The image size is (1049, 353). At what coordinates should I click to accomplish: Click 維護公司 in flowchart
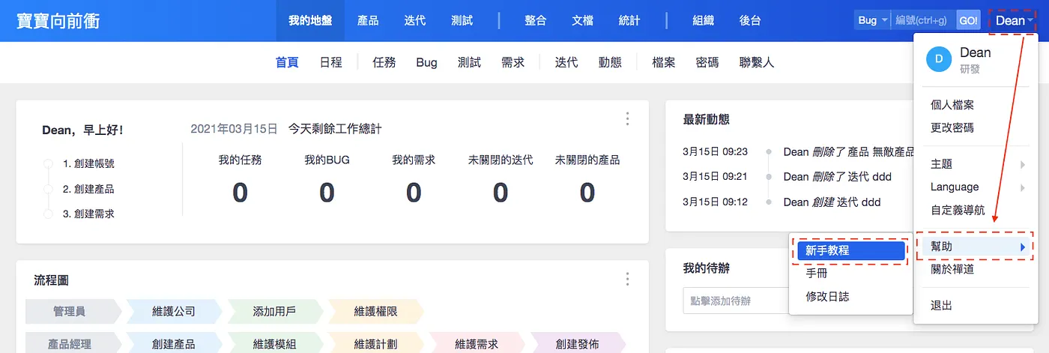pyautogui.click(x=174, y=311)
